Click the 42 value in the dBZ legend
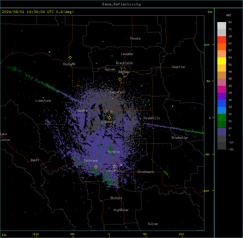 click(230, 86)
